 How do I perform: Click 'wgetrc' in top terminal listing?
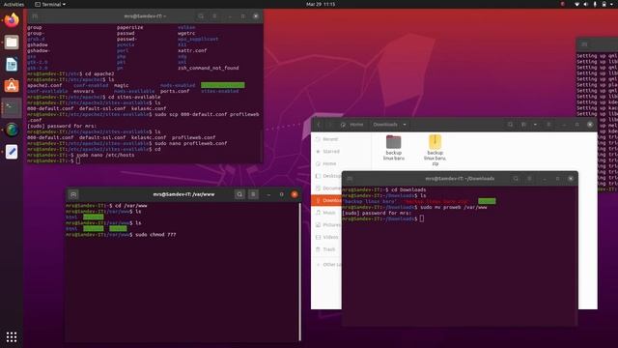(x=186, y=33)
